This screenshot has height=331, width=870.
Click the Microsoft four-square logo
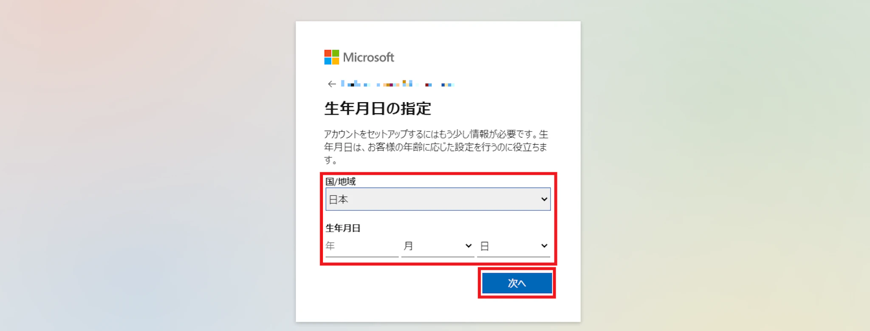pyautogui.click(x=332, y=57)
